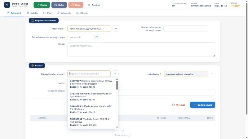Click the dropdown list scrollbar thumb
Screen dimensions: 248x139
pyautogui.click(x=117, y=85)
